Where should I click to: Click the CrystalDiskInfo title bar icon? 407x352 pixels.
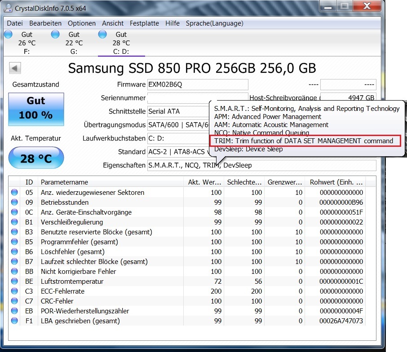pyautogui.click(x=8, y=8)
